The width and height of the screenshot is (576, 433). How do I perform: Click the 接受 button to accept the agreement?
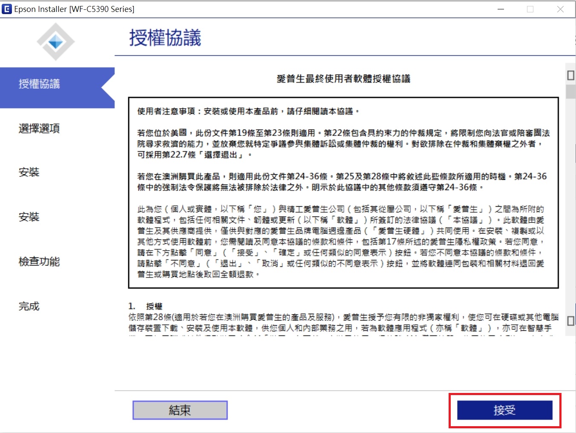[x=505, y=410]
